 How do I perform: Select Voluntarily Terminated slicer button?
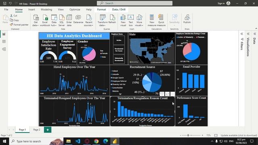click(x=119, y=59)
